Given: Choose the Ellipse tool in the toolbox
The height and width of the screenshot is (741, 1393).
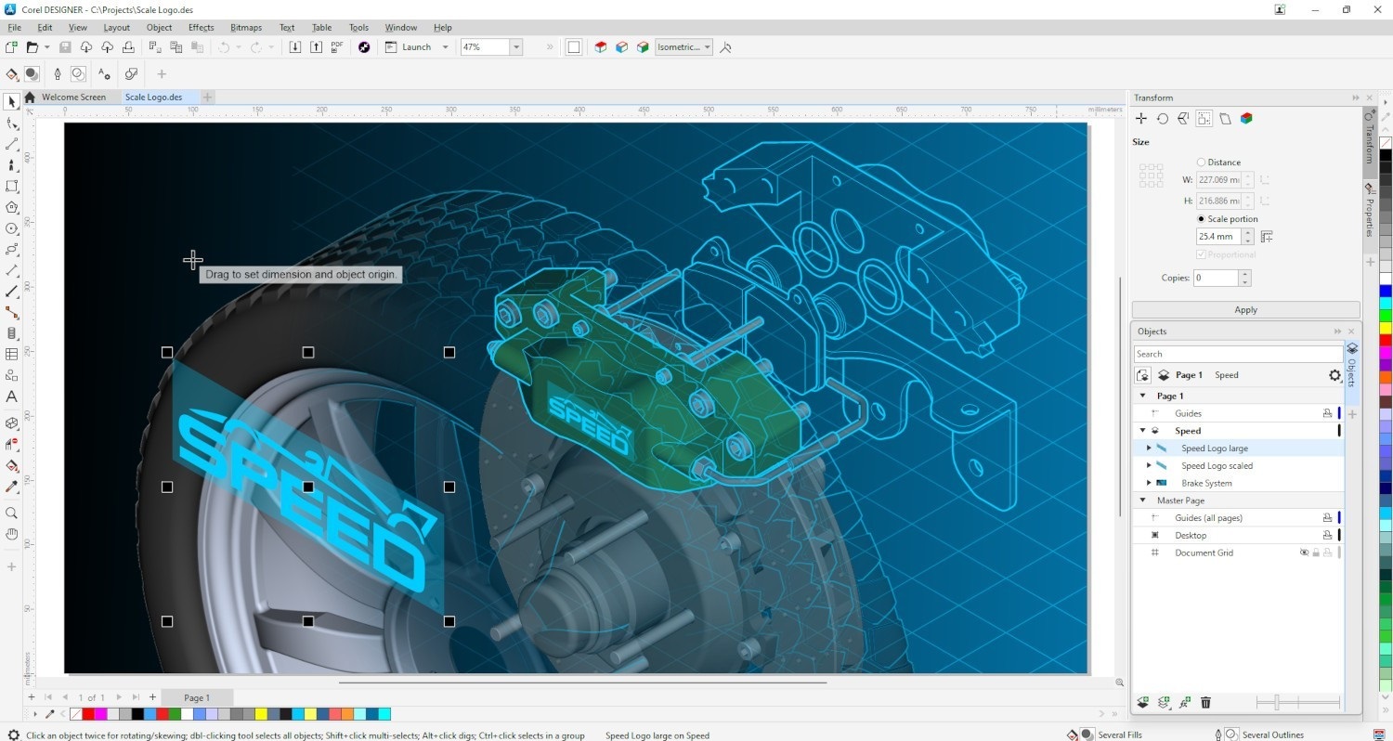Looking at the screenshot, I should click(x=12, y=228).
